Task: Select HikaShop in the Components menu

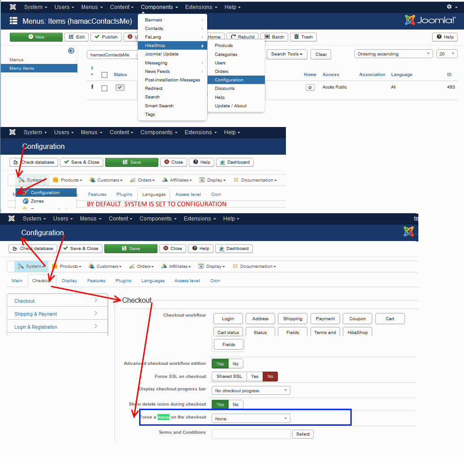Action: tap(173, 45)
